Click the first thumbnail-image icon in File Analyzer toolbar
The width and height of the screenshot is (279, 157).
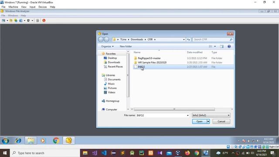3,20
